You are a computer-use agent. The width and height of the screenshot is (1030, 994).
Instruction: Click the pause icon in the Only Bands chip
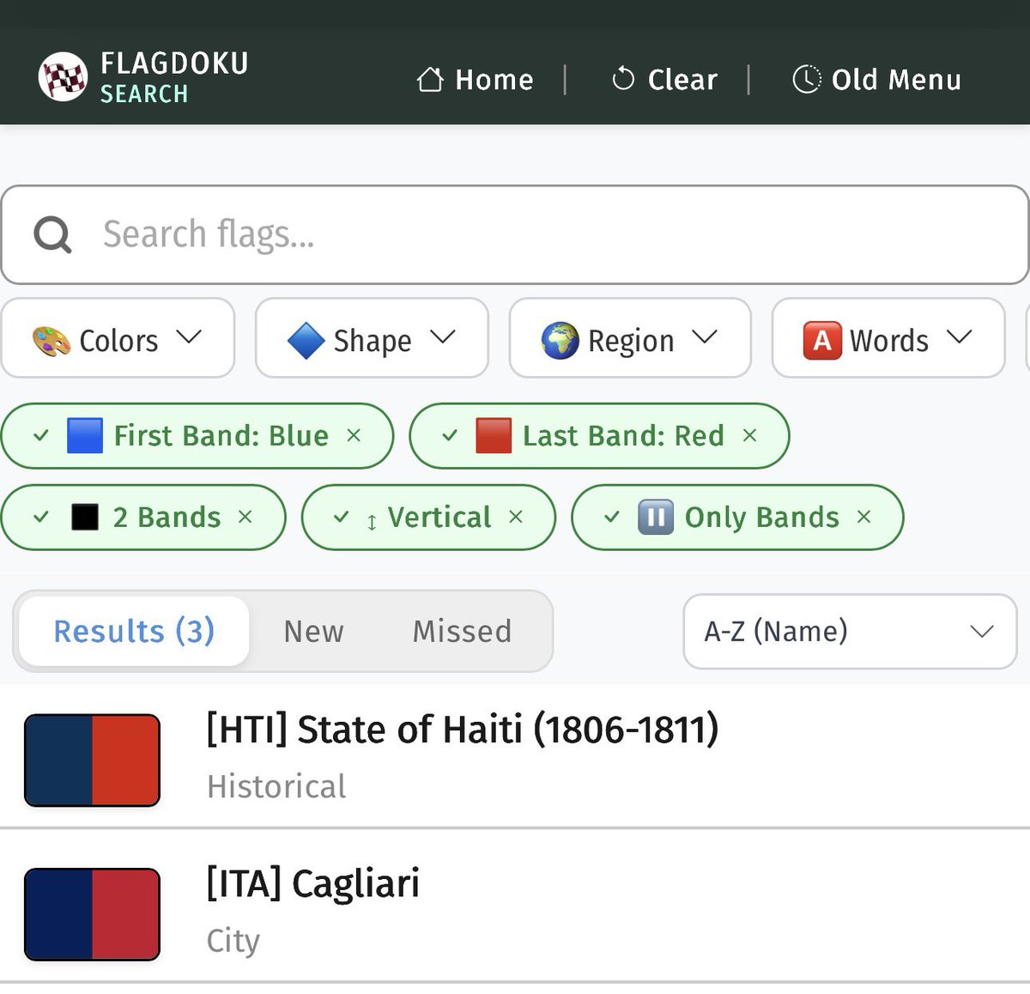(654, 518)
